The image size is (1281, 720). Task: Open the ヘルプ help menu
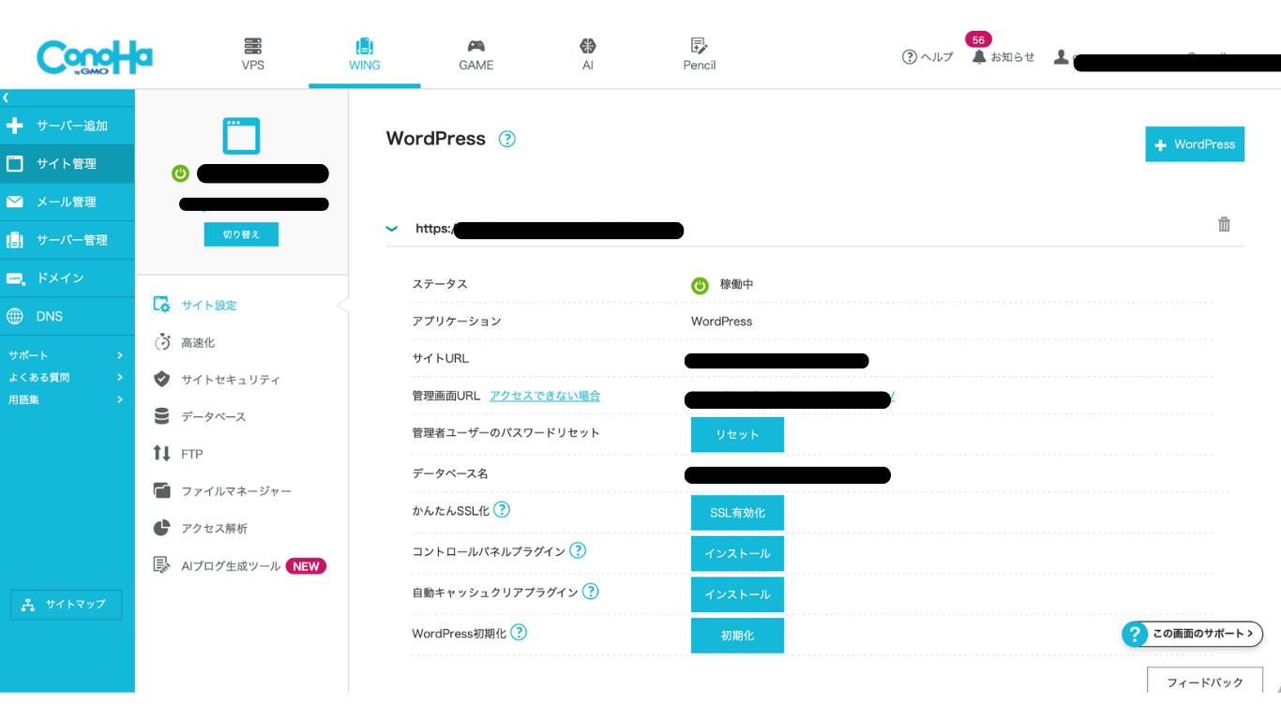[927, 57]
